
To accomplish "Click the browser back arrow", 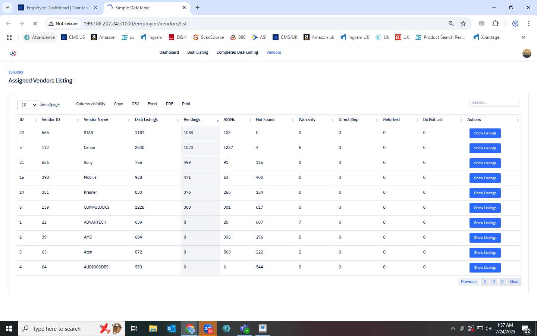I will point(8,24).
